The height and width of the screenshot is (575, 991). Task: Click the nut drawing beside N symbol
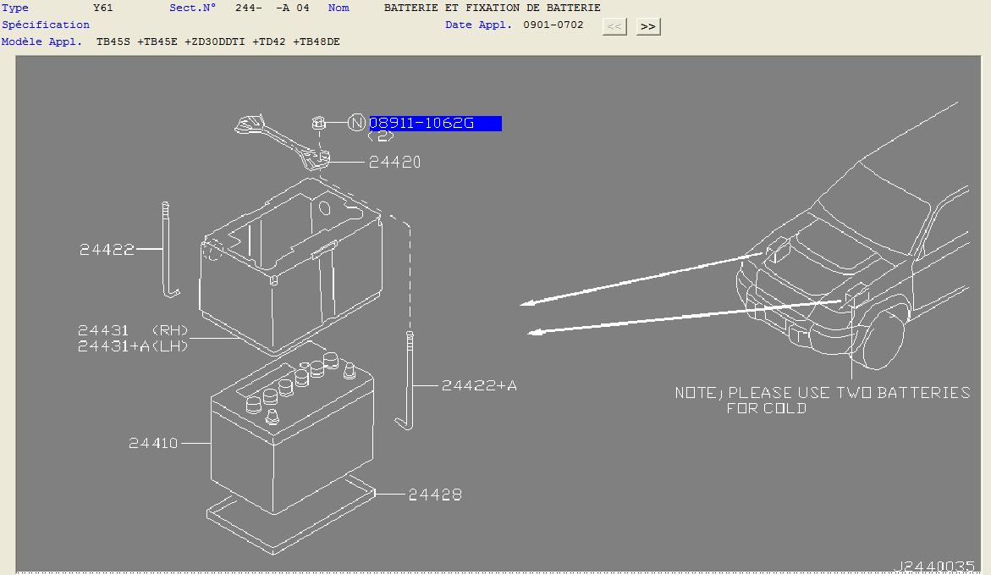[x=319, y=122]
